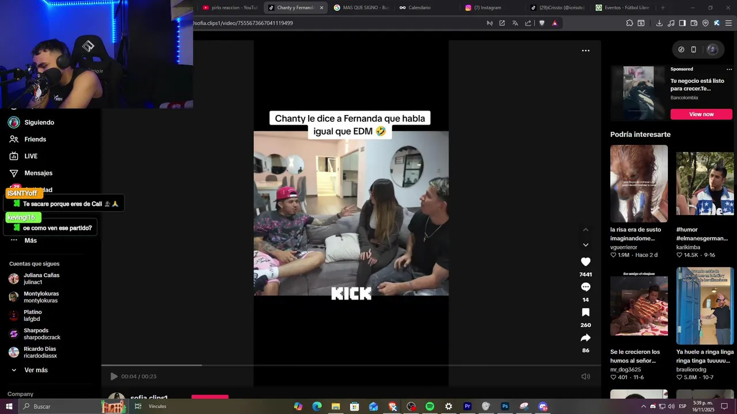The image size is (737, 414).
Task: Click the translate page icon in address bar
Action: [515, 23]
